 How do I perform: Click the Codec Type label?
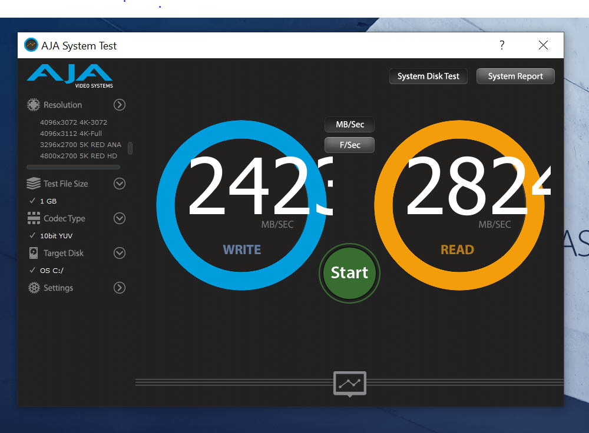[x=64, y=218]
